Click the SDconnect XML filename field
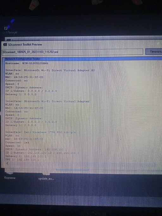The image size is (162, 216). click(x=72, y=52)
